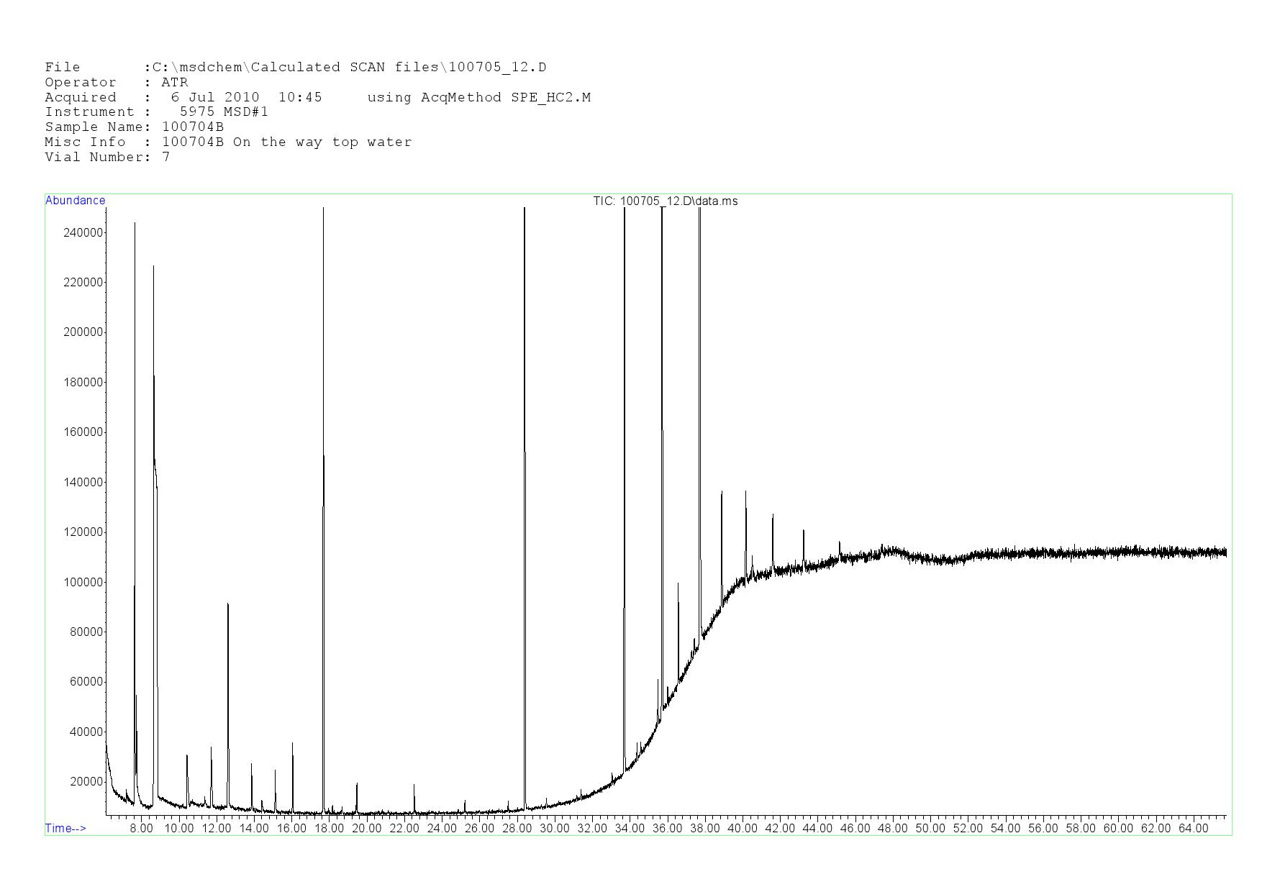Click the TIC: 100705_12.D\data.ms plot title

point(665,201)
